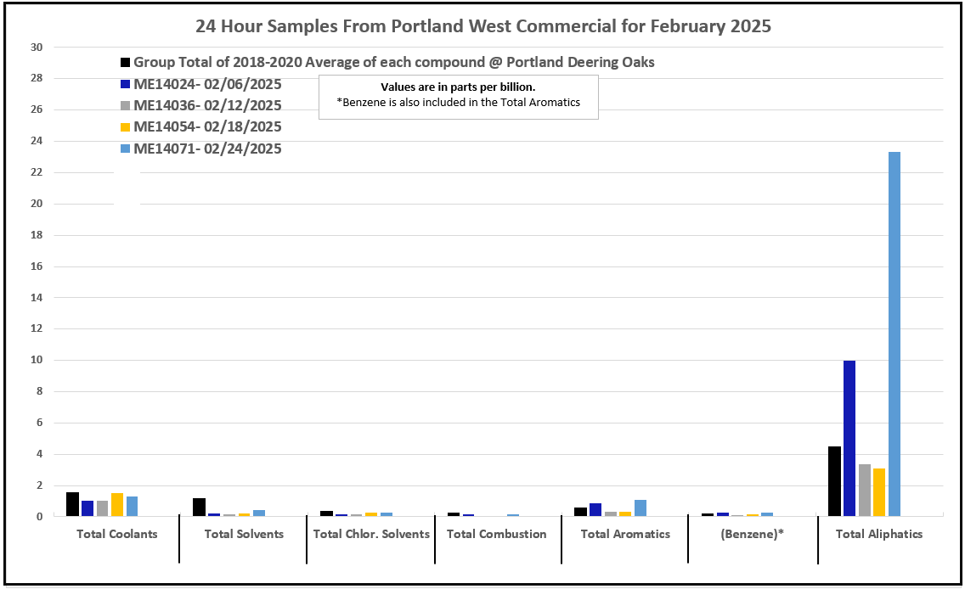
Task: Click the yellow Total Coolants bar
Action: (117, 504)
